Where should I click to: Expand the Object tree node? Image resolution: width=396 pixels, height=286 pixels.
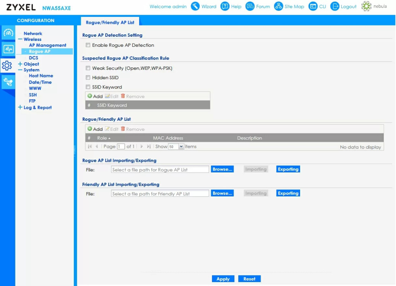coord(20,64)
